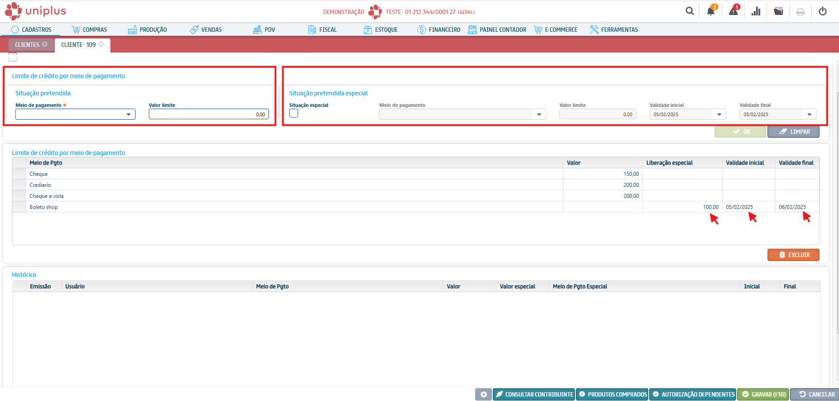Expand the Meio de pagamento dropdown
Viewport: 839px width, 401px height.
[x=128, y=114]
